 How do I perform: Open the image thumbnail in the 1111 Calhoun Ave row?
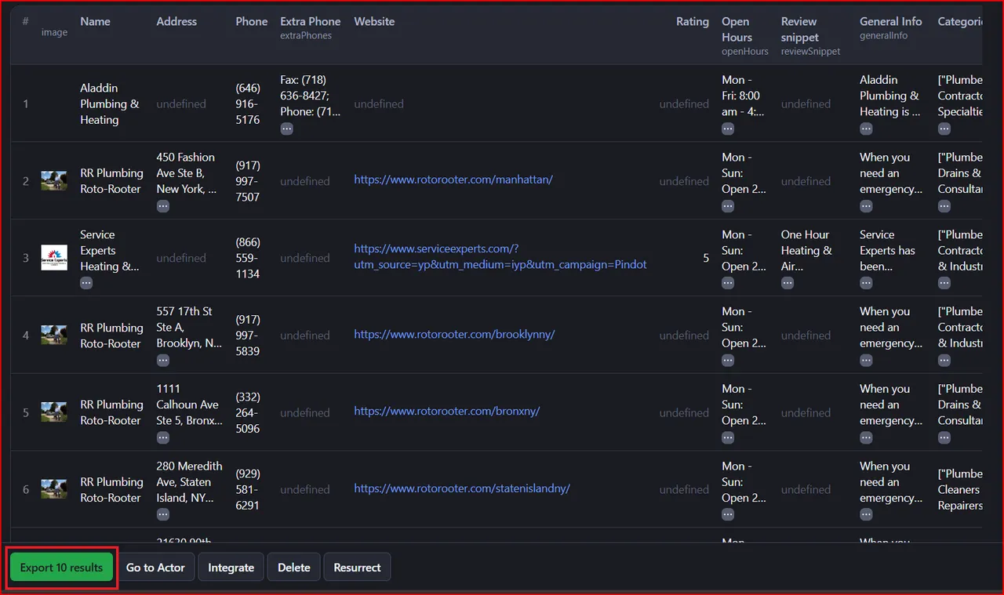(x=54, y=412)
